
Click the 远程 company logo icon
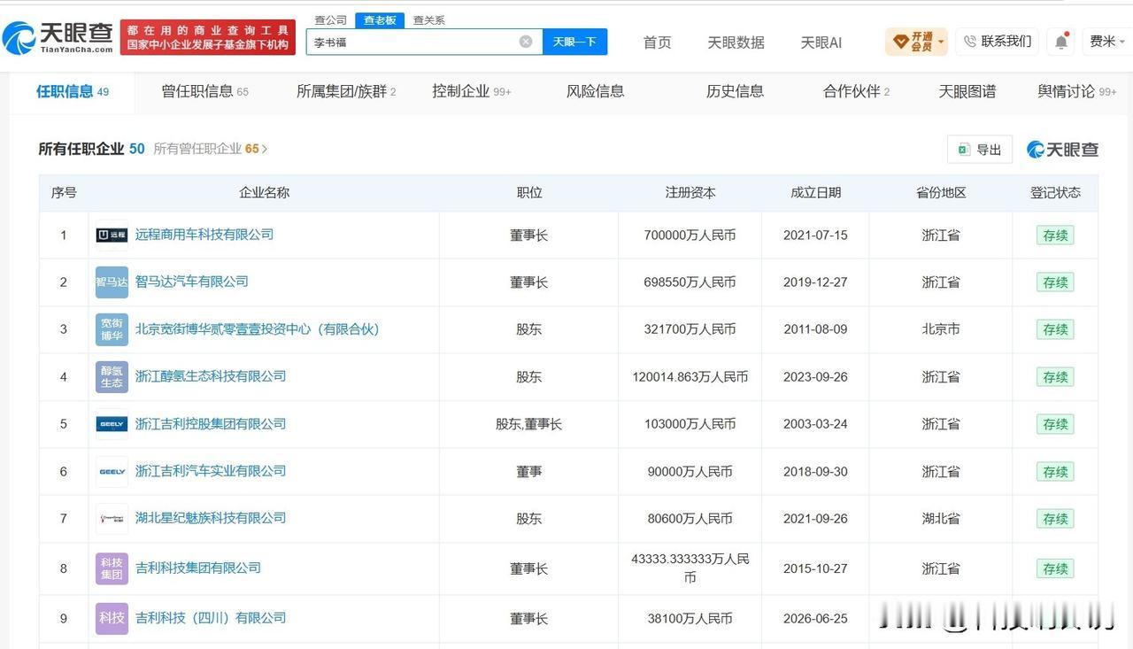tap(112, 236)
